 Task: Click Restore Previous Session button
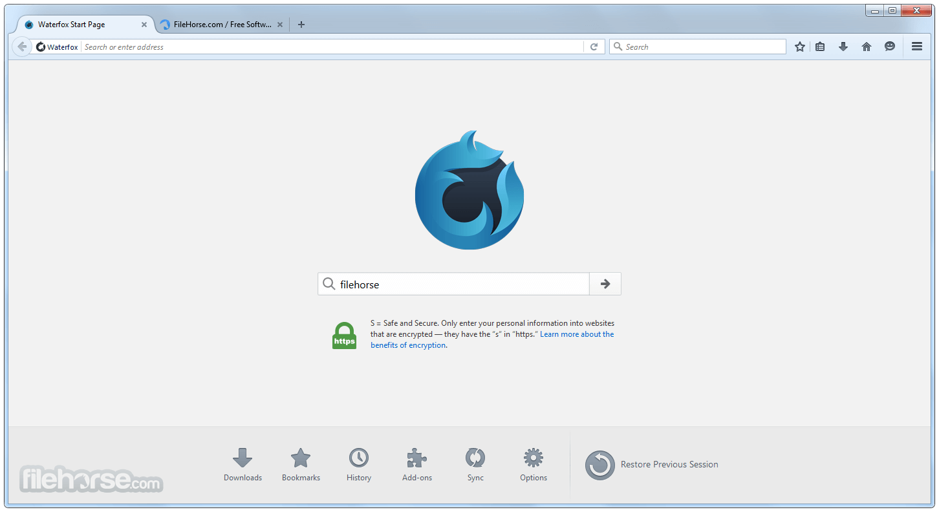[x=652, y=465]
